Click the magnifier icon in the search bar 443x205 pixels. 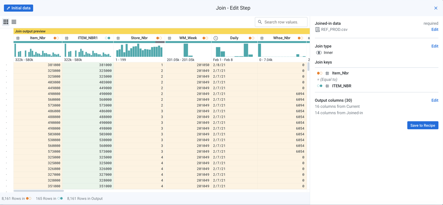260,22
